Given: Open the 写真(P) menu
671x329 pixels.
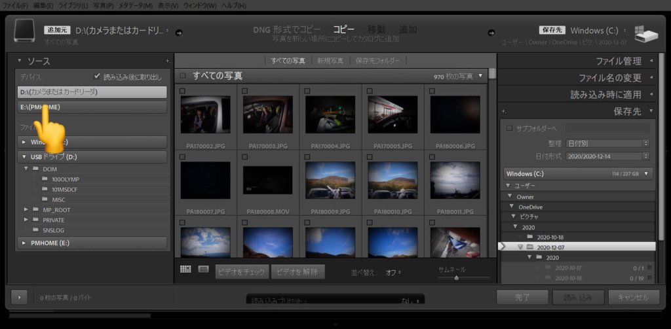Looking at the screenshot, I should (104, 5).
